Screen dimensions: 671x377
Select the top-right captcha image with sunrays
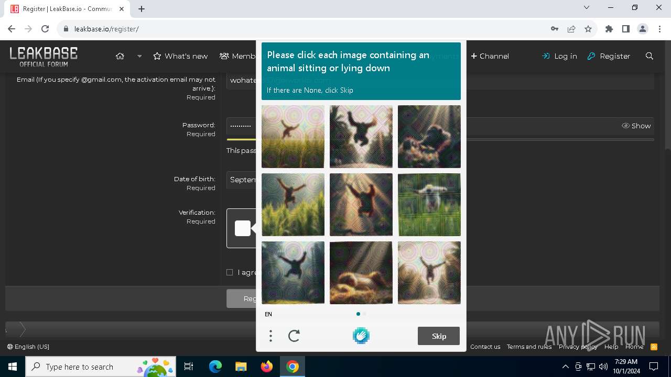[x=429, y=137]
